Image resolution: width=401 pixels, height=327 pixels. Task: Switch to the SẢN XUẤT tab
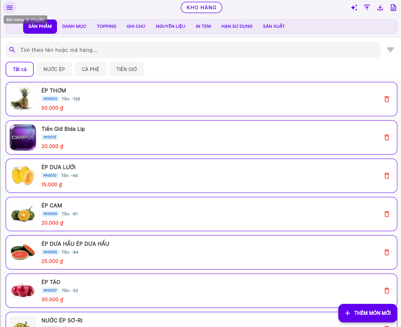[x=274, y=26]
